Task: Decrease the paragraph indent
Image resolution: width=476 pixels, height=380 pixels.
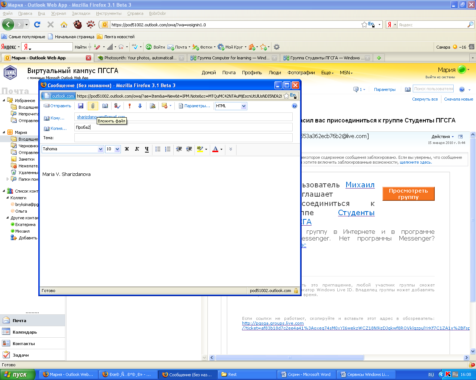Action: (x=179, y=149)
